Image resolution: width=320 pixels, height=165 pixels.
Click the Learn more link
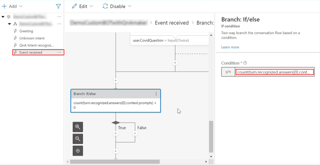pyautogui.click(x=230, y=47)
